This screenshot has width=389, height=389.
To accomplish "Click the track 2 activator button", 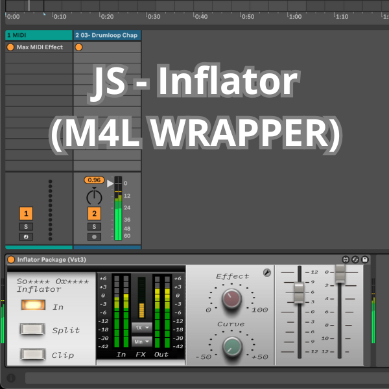I will [94, 213].
